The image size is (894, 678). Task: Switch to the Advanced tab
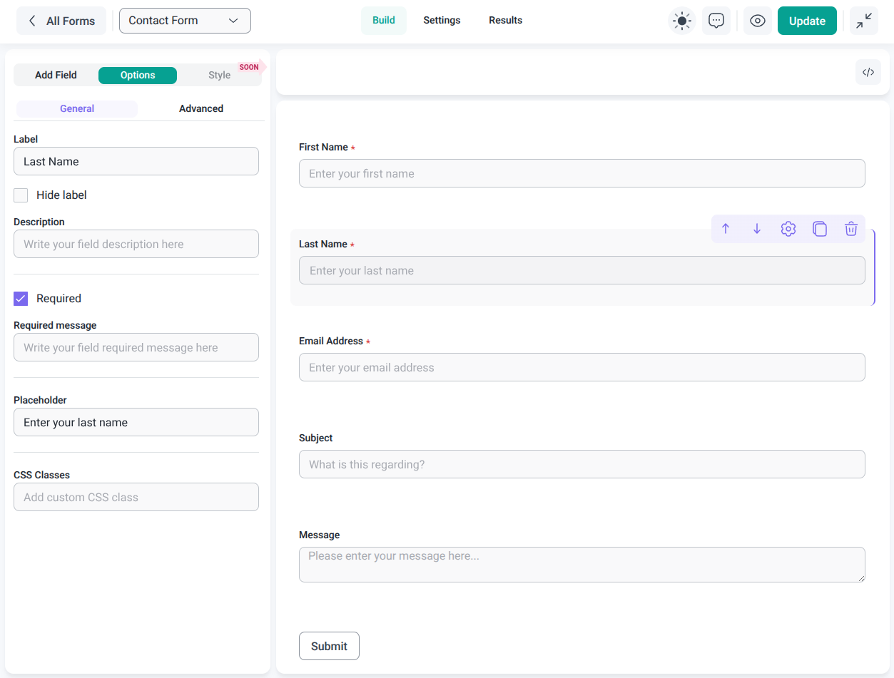(201, 108)
